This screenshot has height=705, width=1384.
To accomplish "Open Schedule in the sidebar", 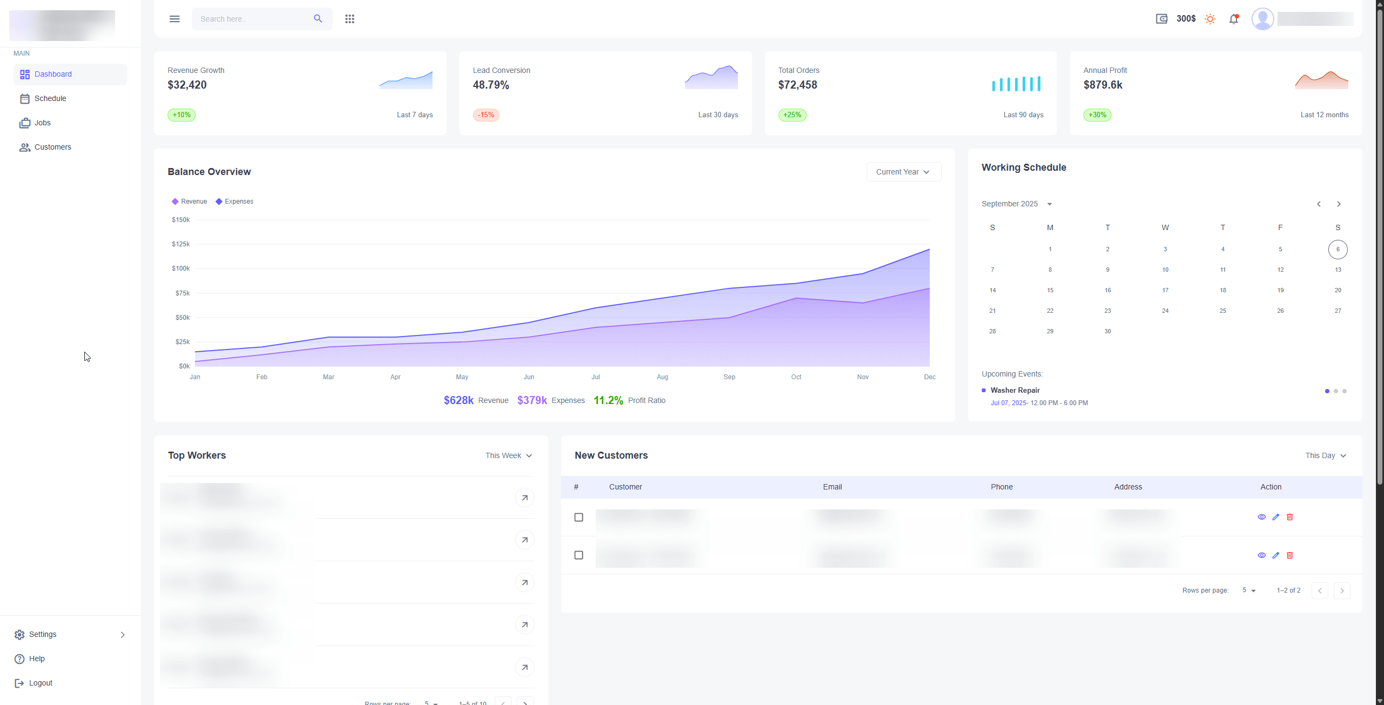I will click(70, 98).
